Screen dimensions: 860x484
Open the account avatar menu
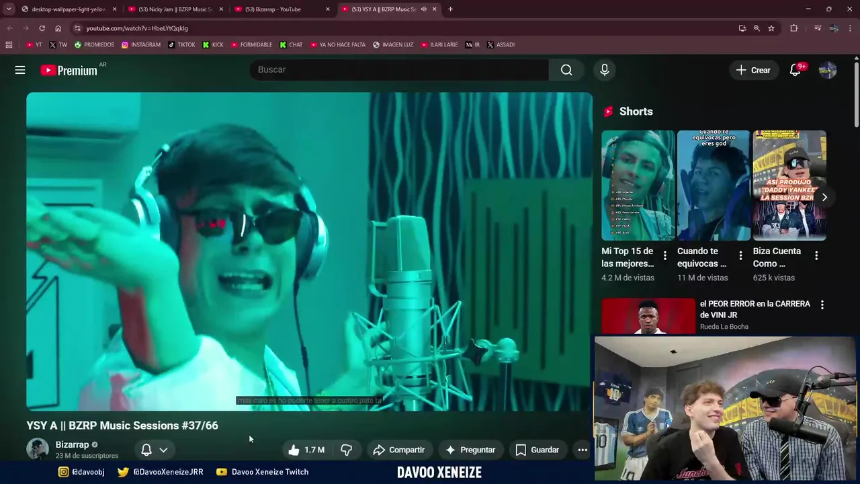(828, 70)
